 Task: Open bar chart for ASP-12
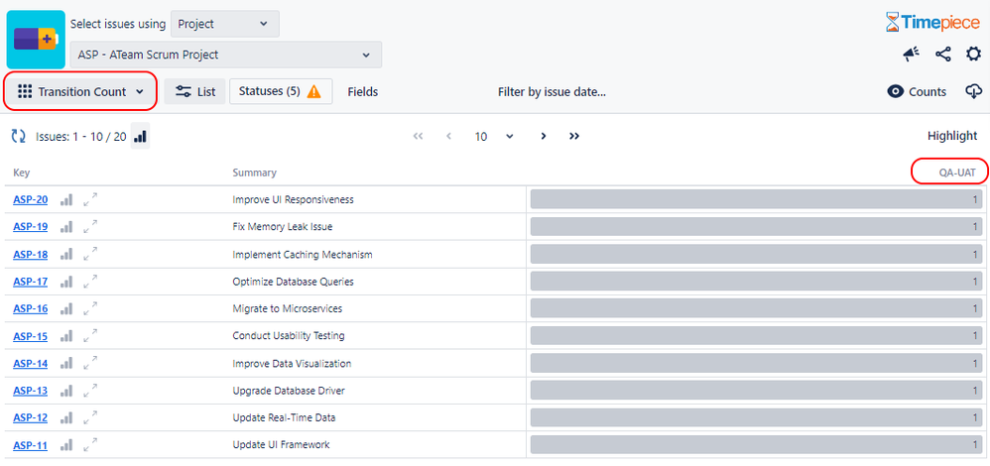[66, 418]
